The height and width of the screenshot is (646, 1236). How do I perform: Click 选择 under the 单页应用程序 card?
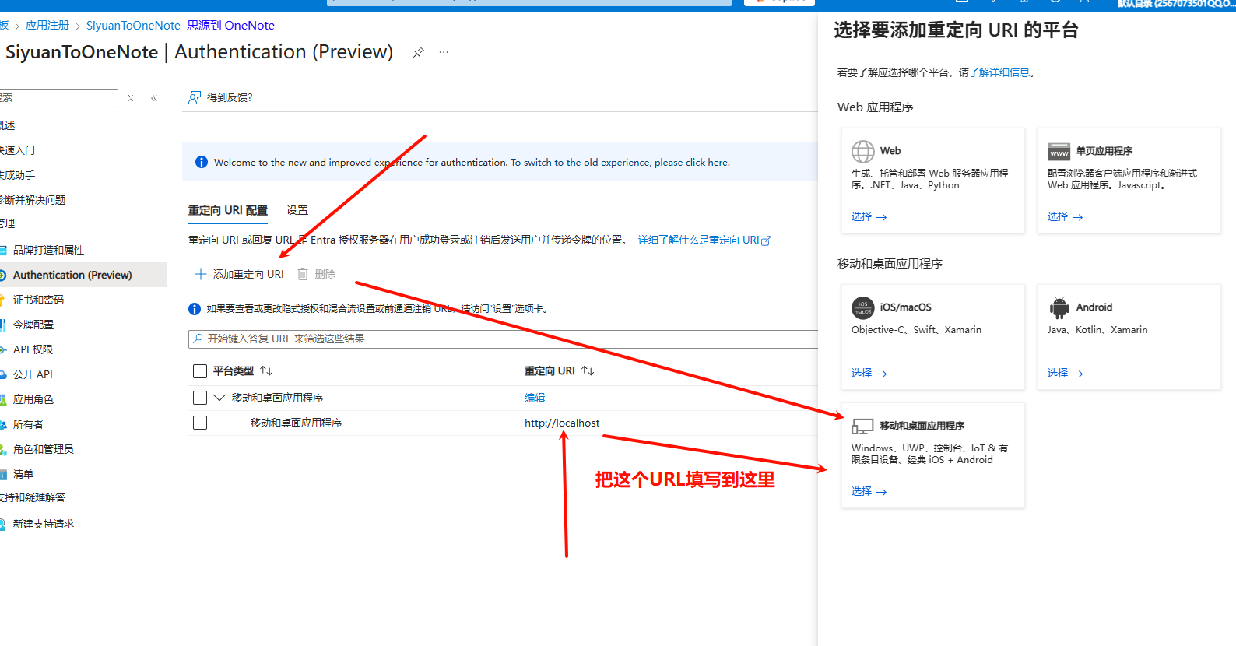click(1065, 216)
